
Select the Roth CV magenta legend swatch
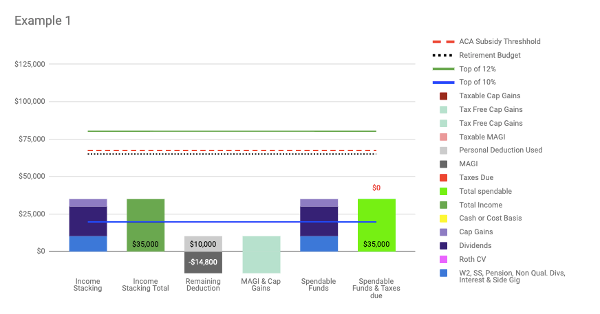point(444,259)
